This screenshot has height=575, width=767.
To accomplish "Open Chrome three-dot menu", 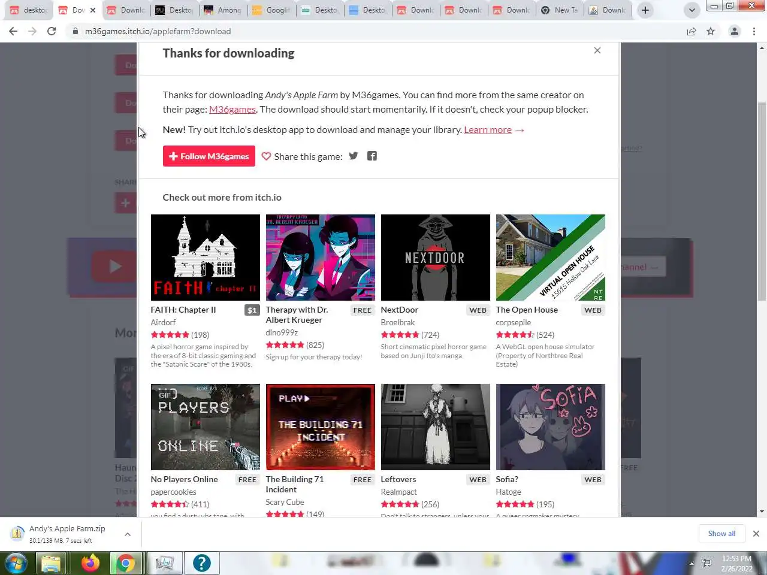I will pyautogui.click(x=754, y=31).
